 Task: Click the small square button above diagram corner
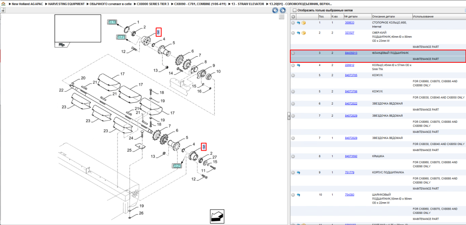point(281,17)
